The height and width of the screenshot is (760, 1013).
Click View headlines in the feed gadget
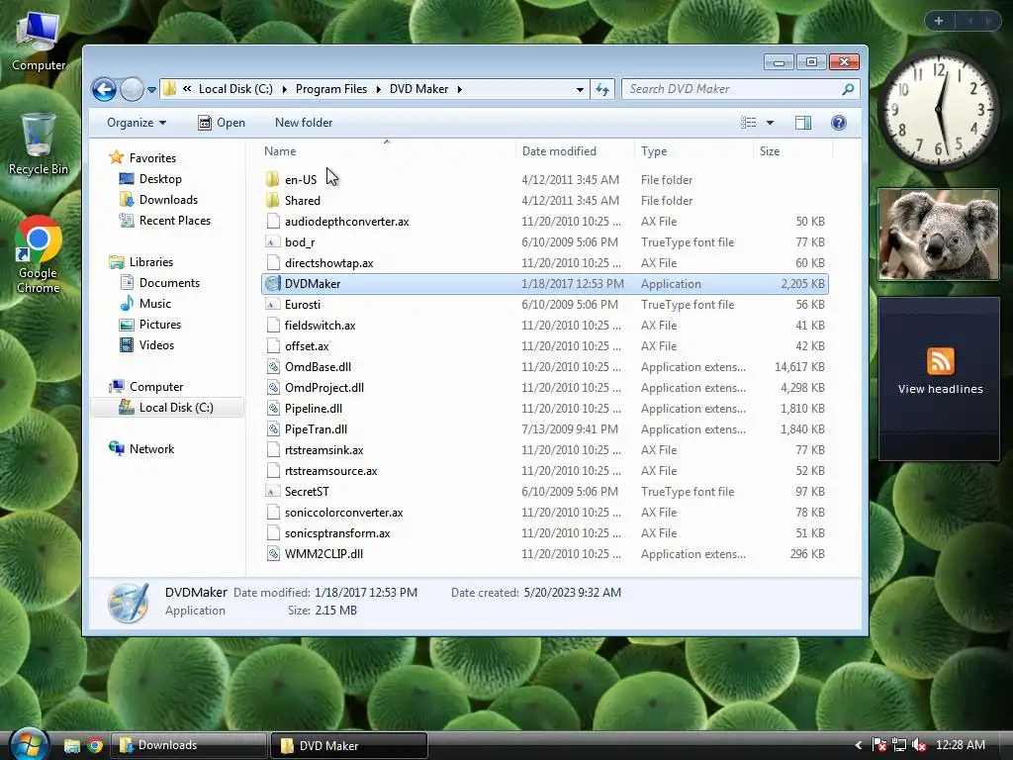coord(940,389)
